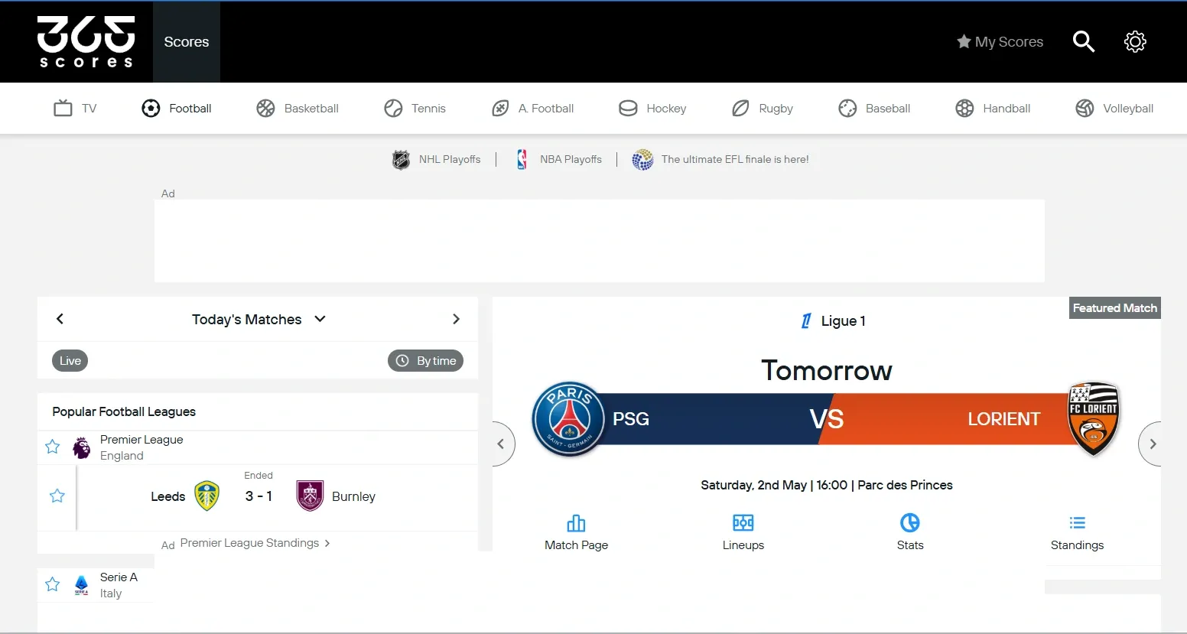Click the FC Lorient crest
This screenshot has width=1187, height=634.
click(1094, 419)
